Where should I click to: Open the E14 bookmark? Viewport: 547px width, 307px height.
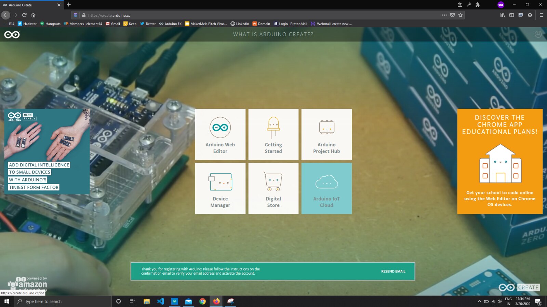point(12,24)
